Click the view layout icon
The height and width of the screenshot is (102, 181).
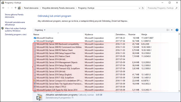coord(168,30)
